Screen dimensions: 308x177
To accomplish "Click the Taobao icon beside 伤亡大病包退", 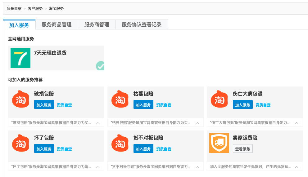I will (220, 99).
